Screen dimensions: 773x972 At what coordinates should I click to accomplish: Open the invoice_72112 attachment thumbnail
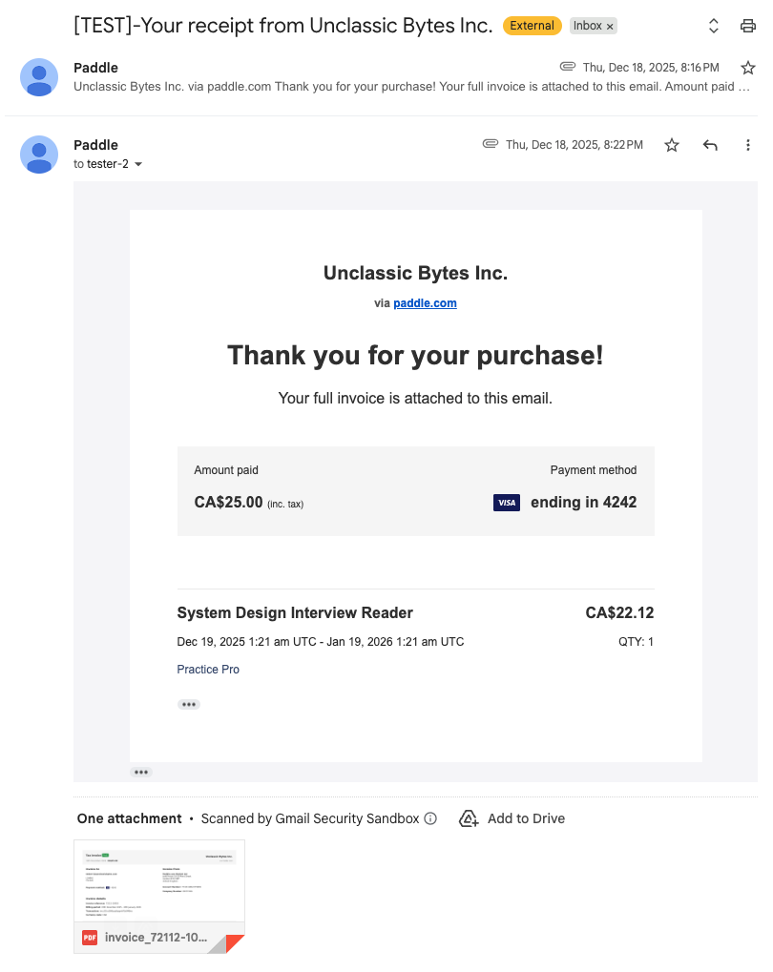158,882
